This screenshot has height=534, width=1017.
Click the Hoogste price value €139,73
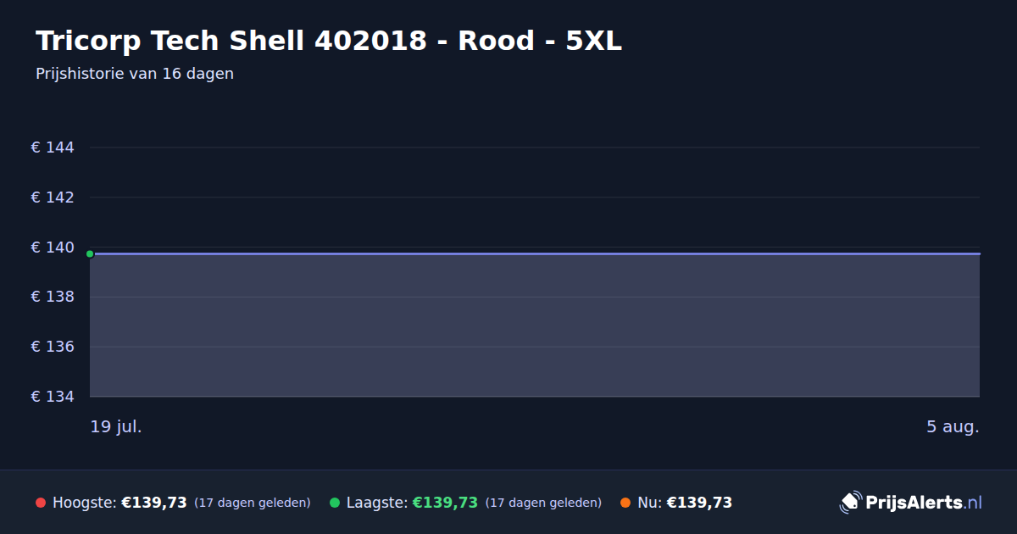[x=154, y=503]
